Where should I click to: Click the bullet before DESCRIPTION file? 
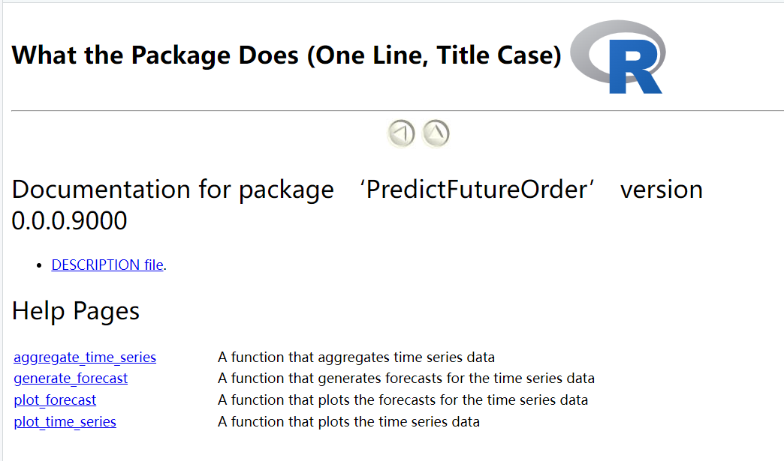tap(40, 266)
